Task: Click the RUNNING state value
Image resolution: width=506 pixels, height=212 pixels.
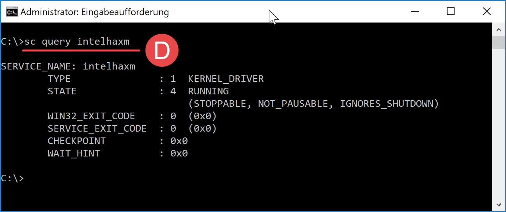Action: (208, 91)
